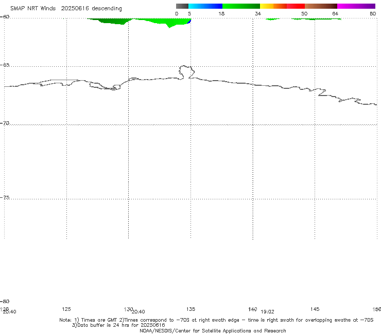381x334 pixels.
Task: Click the 19:02 swath time label
Action: [267, 312]
